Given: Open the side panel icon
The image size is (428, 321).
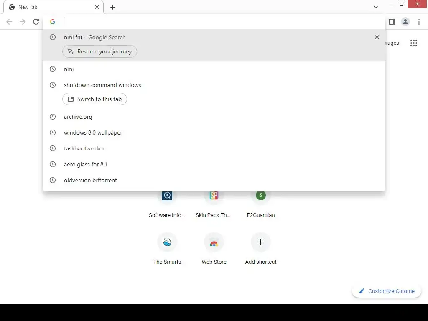Looking at the screenshot, I should 392,22.
